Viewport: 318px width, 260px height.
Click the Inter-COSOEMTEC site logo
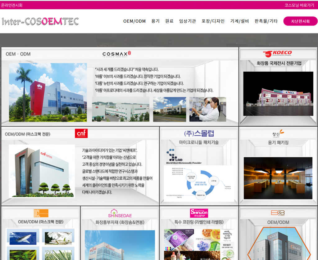[x=40, y=21]
